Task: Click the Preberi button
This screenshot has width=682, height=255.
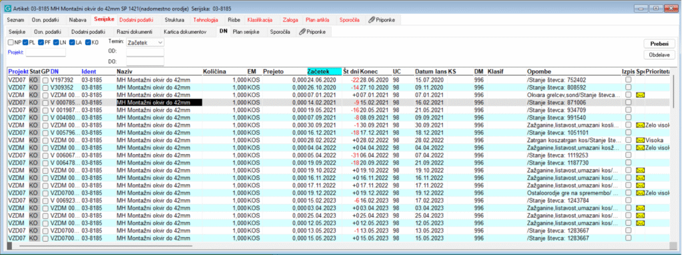Action: click(x=659, y=44)
